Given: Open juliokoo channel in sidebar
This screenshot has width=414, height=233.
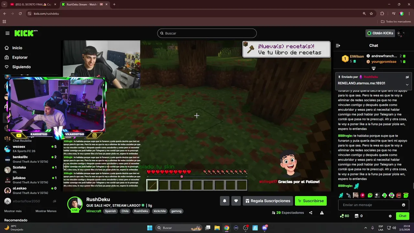Looking at the screenshot, I should pos(30,180).
